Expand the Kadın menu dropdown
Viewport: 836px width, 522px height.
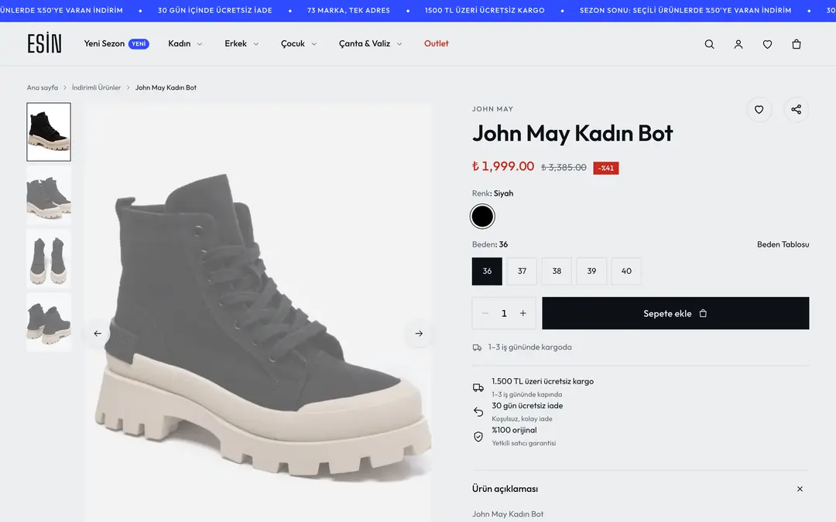[x=185, y=43]
